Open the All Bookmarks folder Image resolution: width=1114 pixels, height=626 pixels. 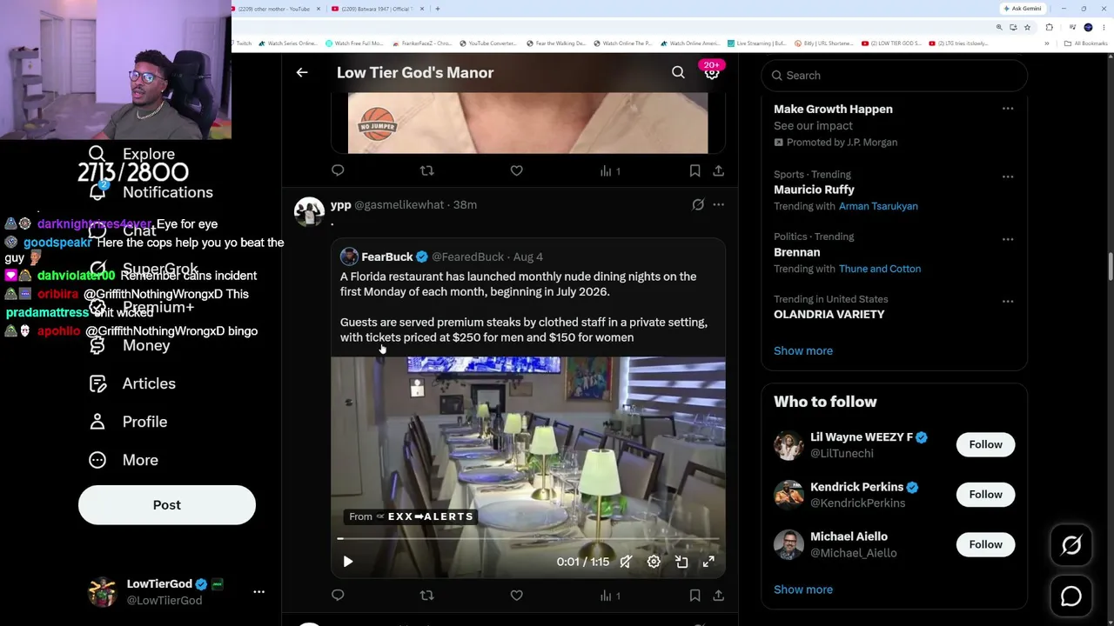(1087, 43)
